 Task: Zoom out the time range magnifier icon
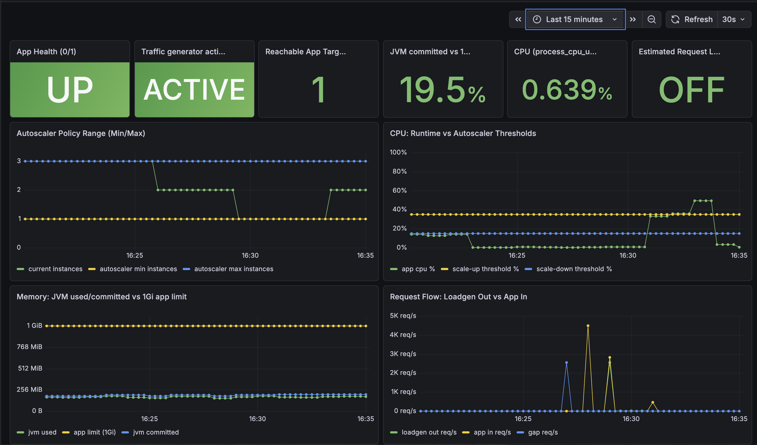tap(651, 20)
